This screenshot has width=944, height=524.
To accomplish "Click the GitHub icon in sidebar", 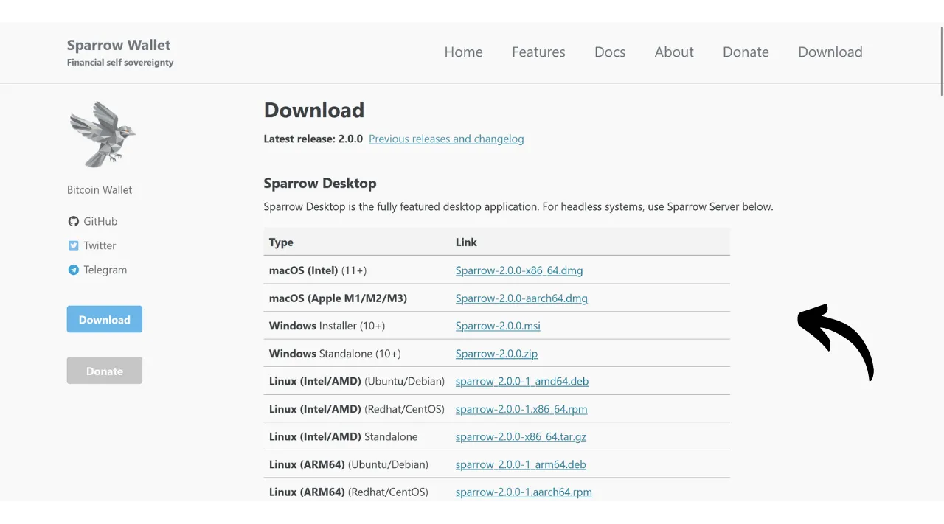I will click(x=73, y=221).
